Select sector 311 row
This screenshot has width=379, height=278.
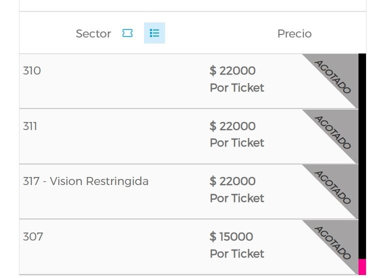(x=30, y=126)
